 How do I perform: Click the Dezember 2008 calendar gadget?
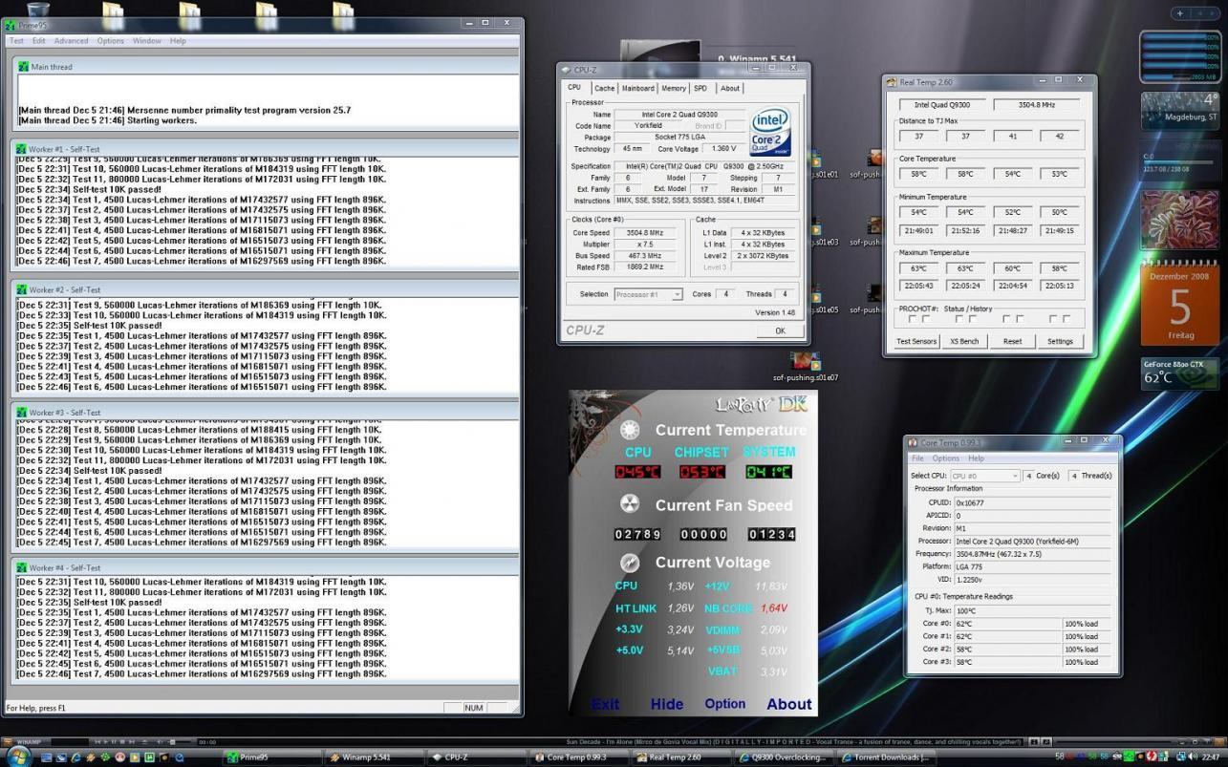click(1180, 305)
